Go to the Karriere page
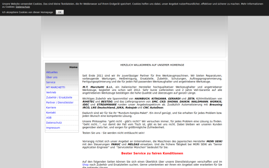 [51, 108]
